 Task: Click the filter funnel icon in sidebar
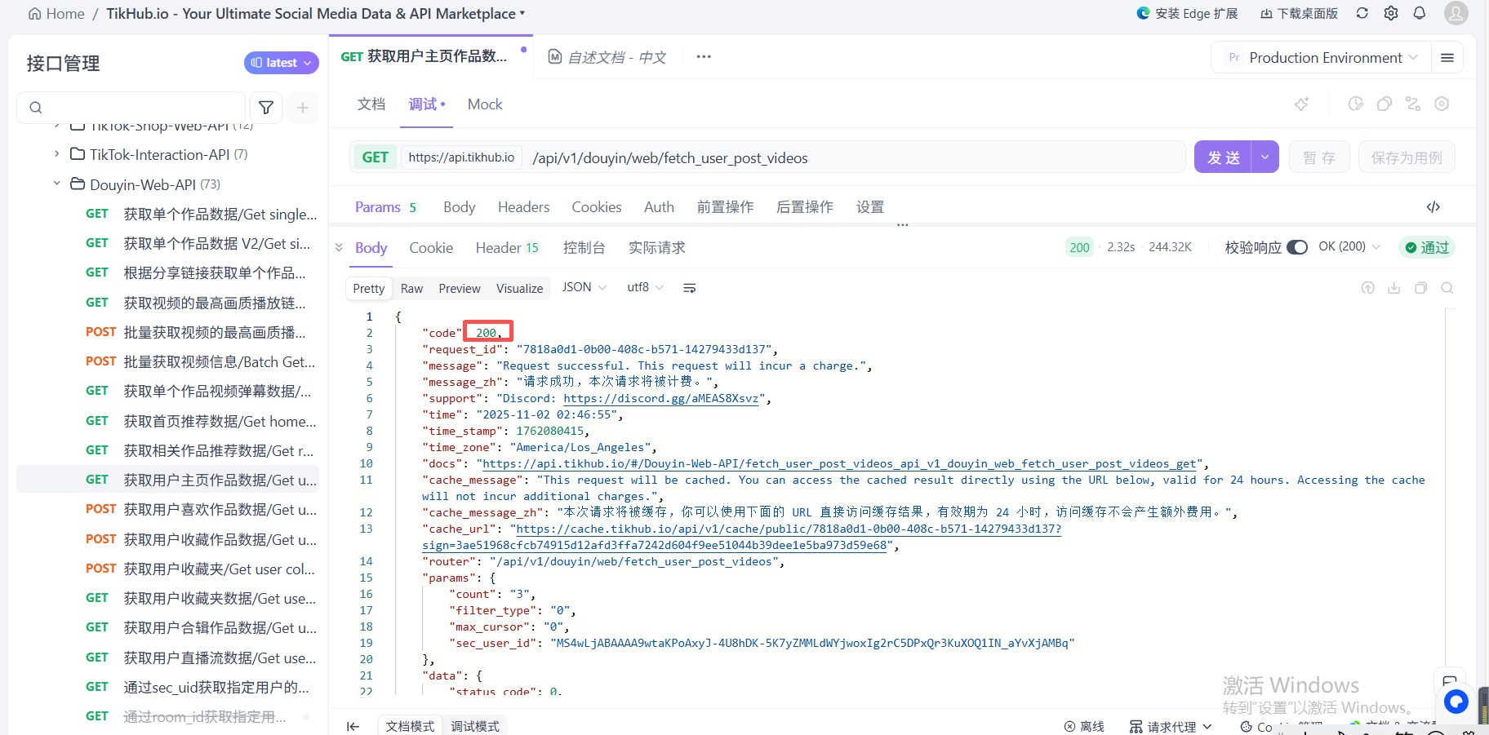[266, 108]
